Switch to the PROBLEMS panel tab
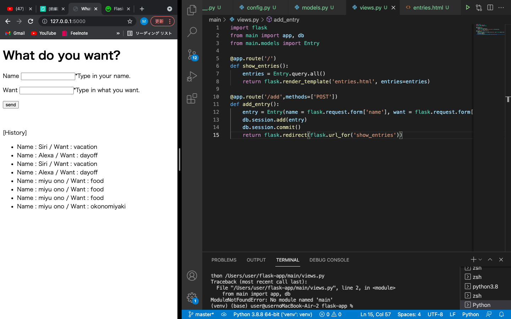This screenshot has height=319, width=511. pyautogui.click(x=224, y=260)
